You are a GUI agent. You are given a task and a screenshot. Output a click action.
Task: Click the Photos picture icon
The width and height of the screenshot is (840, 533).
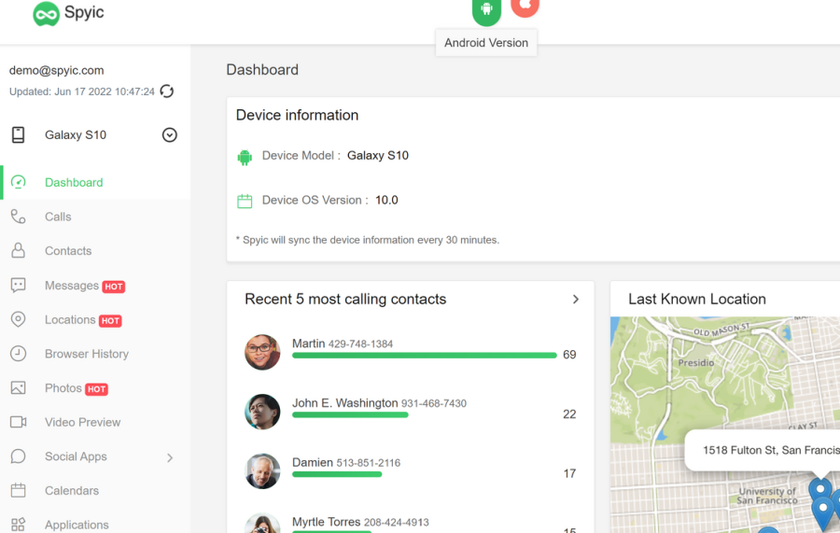pos(19,387)
